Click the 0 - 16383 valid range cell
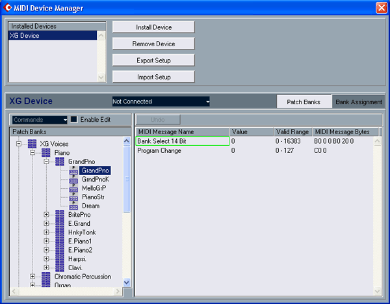Image resolution: width=390 pixels, height=304 pixels. coord(288,141)
